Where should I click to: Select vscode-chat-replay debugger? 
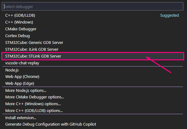tap(22, 63)
